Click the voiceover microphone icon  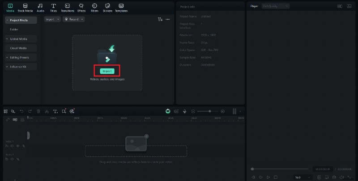click(184, 111)
